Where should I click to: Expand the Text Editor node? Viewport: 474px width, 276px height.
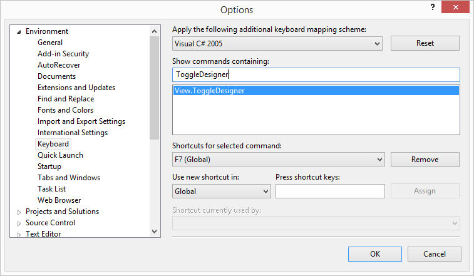pos(19,235)
